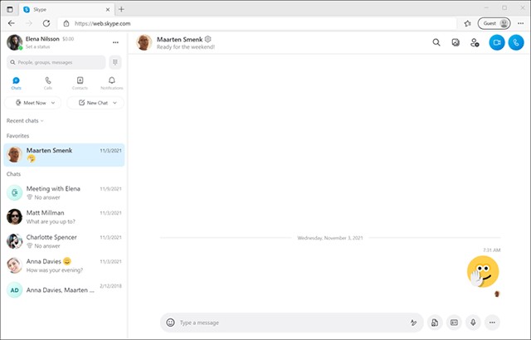Viewport: 531px width, 340px height.
Task: Click the add files icon
Action: coord(434,322)
